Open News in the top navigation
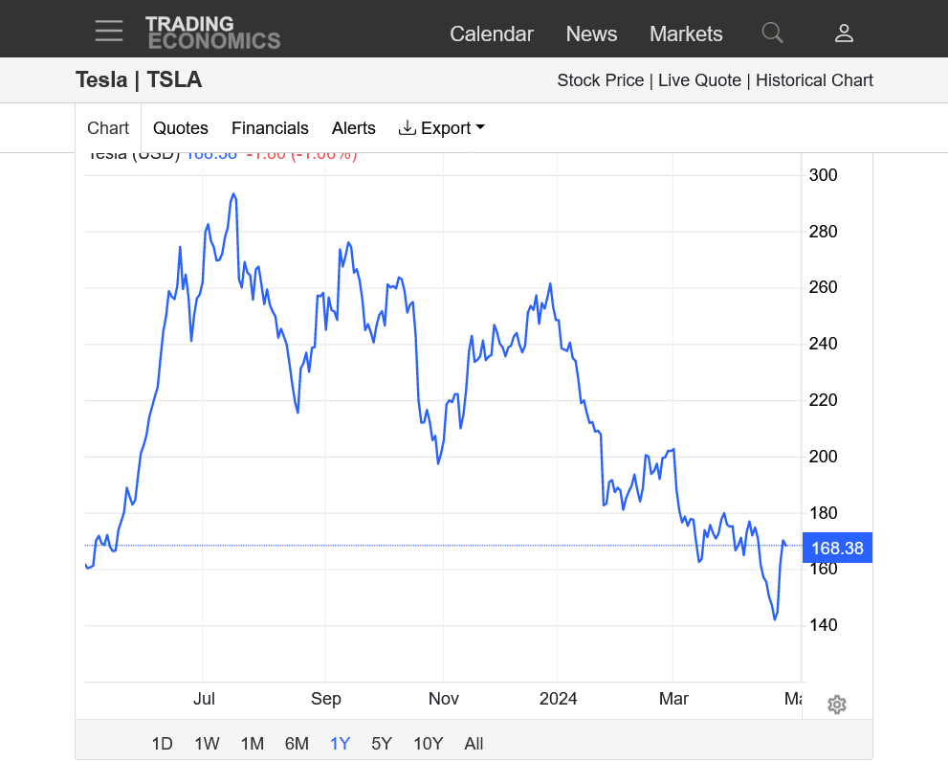The width and height of the screenshot is (948, 762). tap(591, 34)
